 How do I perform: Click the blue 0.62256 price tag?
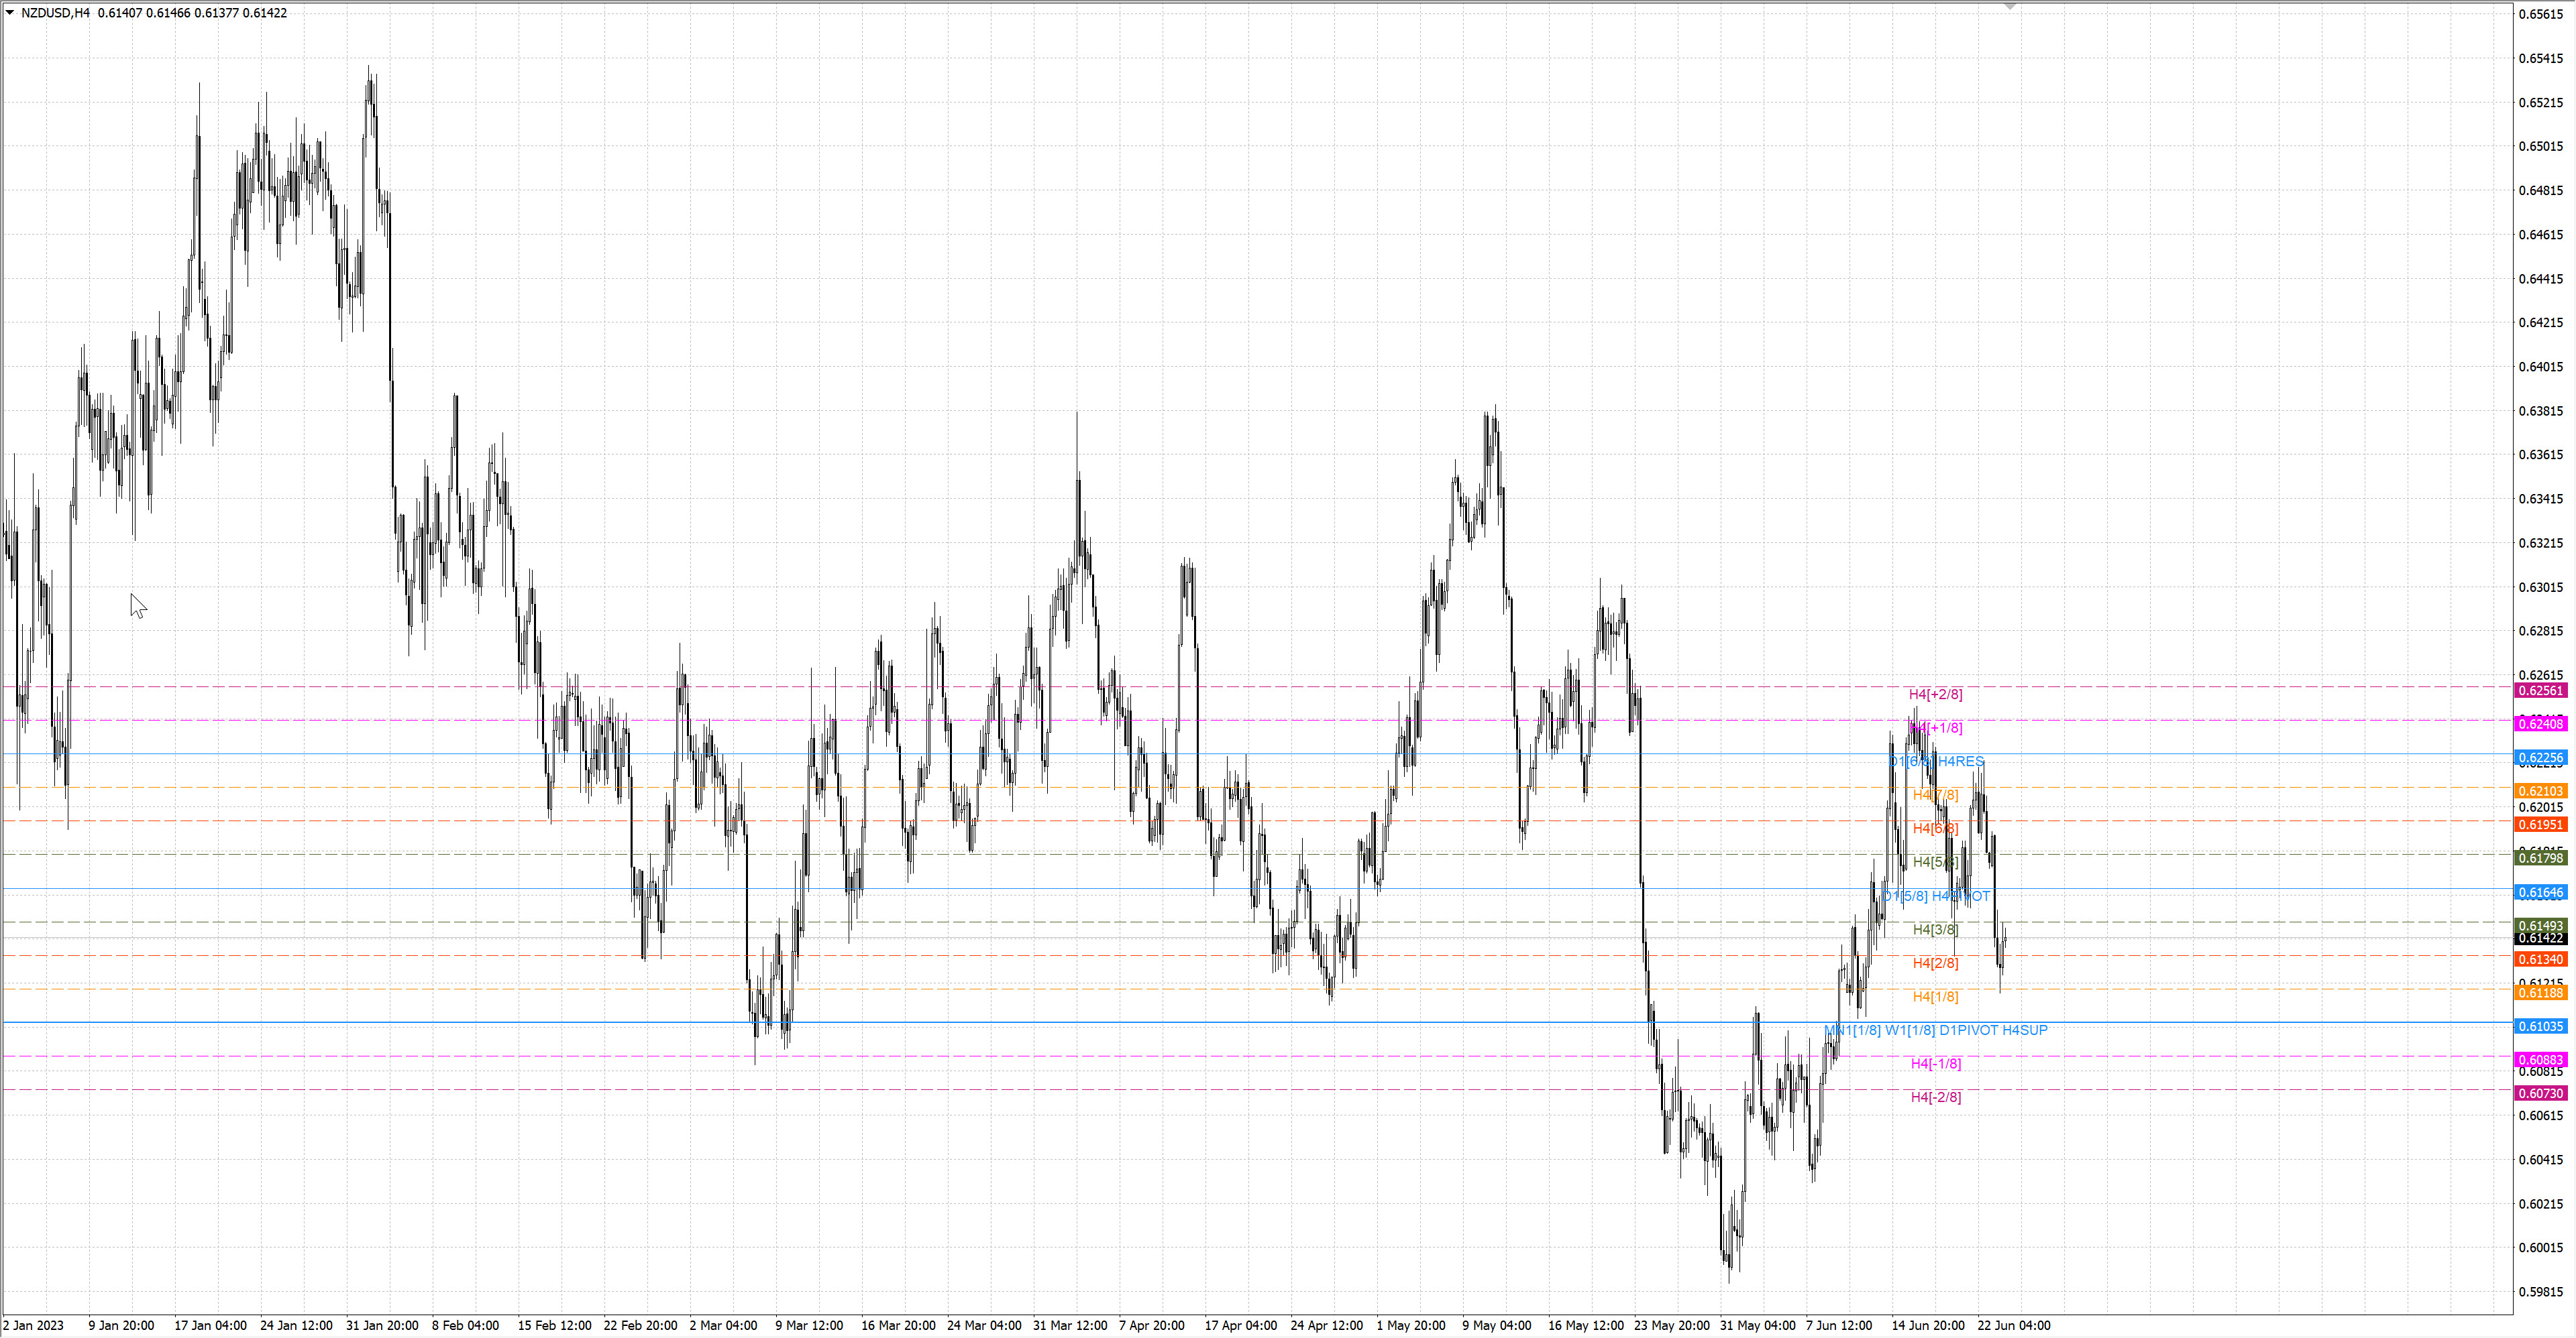pos(2541,758)
